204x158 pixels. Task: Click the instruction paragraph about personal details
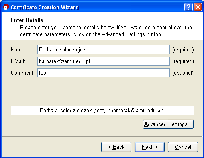(106, 31)
